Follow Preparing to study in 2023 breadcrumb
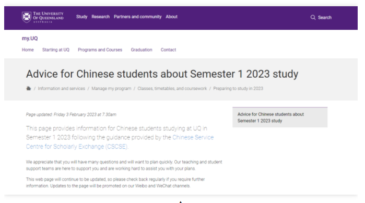 (238, 89)
